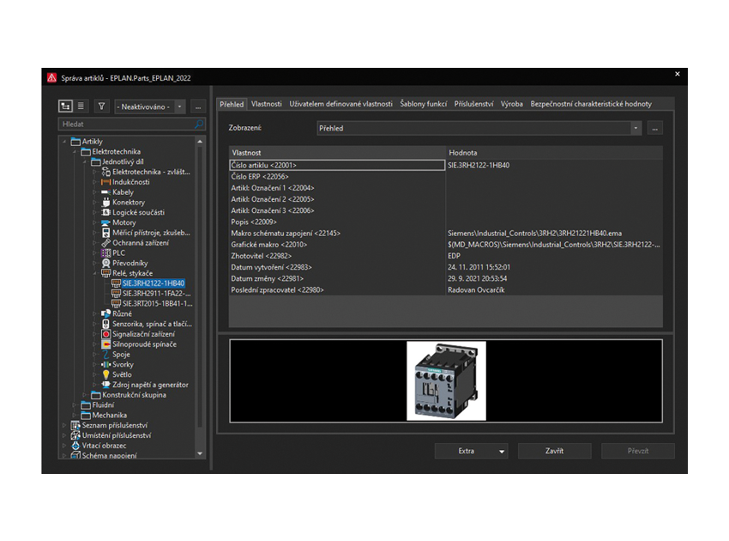Collapse the Elektrotechnika tree node
Screen dimensions: 729x541
pyautogui.click(x=75, y=152)
